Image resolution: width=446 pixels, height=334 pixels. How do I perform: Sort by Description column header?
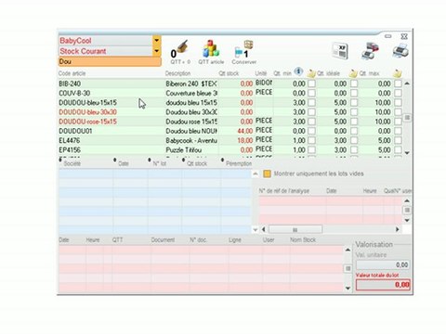coord(177,73)
